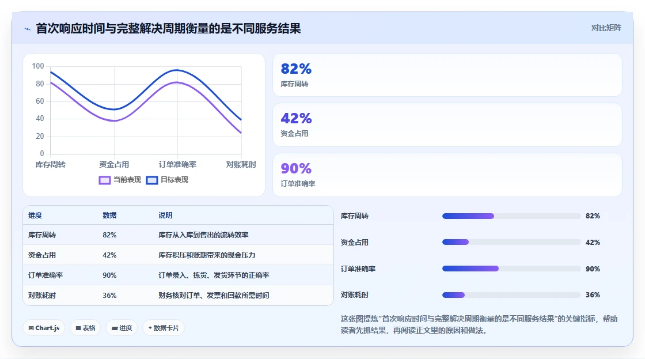The image size is (645, 359).
Task: Click the 库存周转 progress bar
Action: (511, 216)
